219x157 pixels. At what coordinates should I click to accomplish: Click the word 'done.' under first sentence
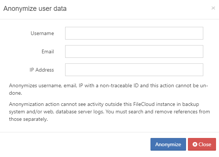coord(15,93)
